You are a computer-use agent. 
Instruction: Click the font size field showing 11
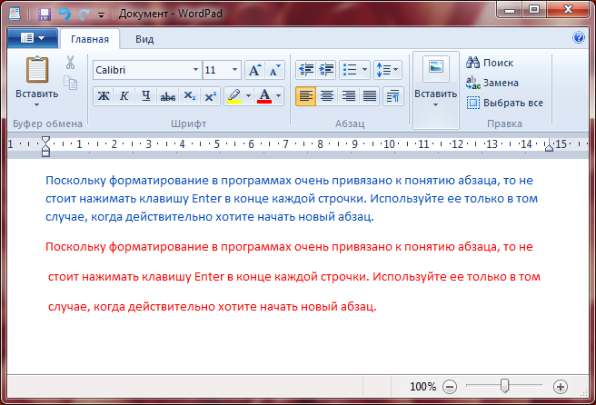click(216, 70)
